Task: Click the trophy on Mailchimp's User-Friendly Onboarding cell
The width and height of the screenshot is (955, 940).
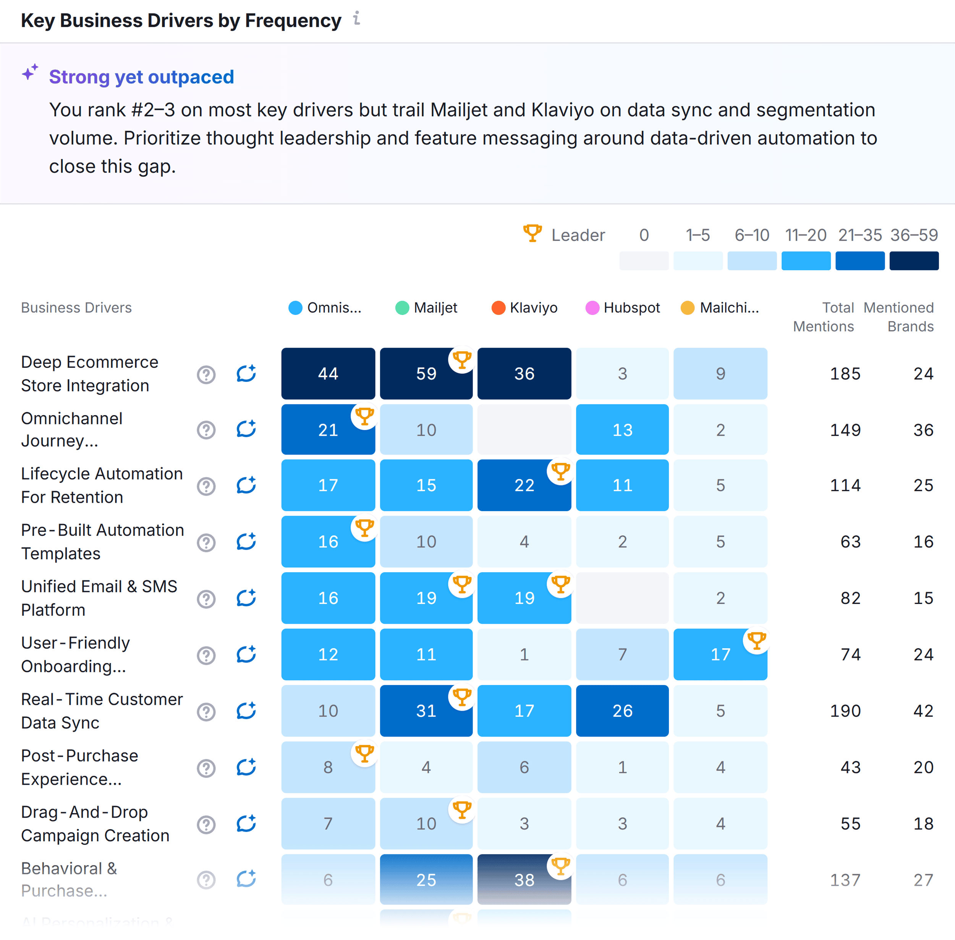Action: [756, 640]
